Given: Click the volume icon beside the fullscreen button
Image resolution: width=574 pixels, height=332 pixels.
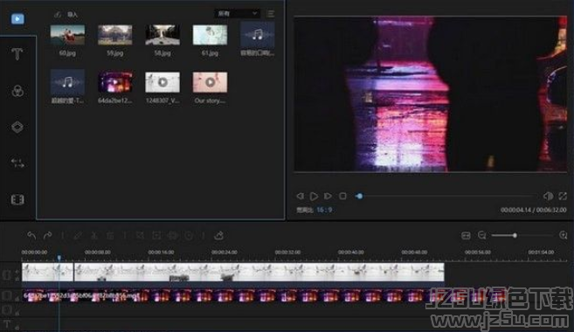Looking at the screenshot, I should tap(548, 197).
